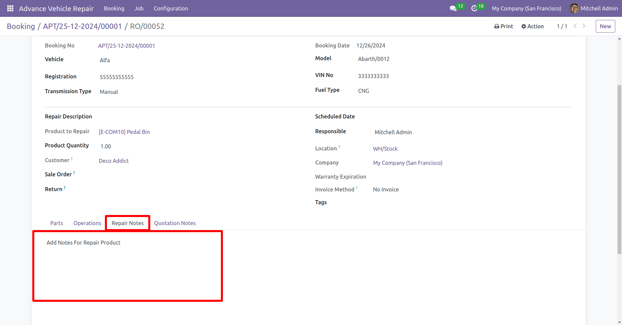Show the Return field help tooltip
This screenshot has height=325, width=622.
(65, 187)
